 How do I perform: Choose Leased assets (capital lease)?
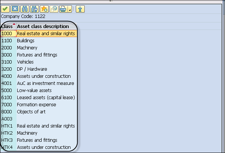46,98
